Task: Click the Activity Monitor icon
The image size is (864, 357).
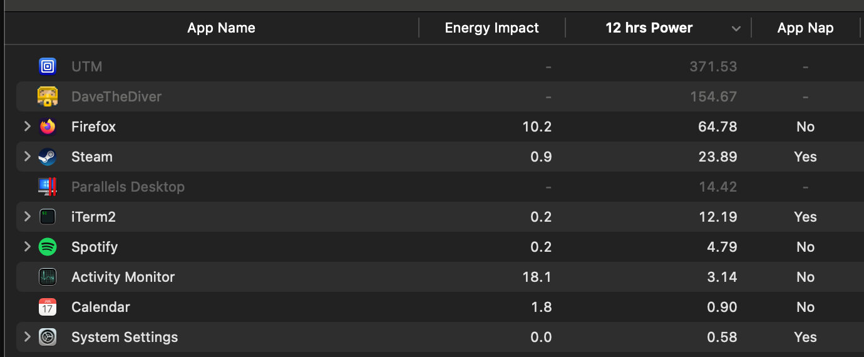Action: tap(48, 277)
